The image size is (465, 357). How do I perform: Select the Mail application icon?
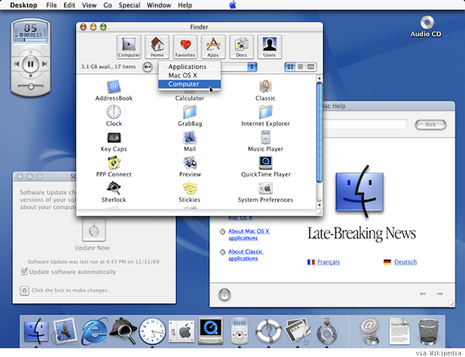click(190, 138)
